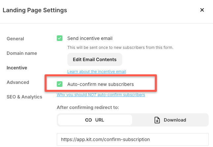Viewport: 213px width, 147px height.
Task: Go to the Domain name section
Action: pyautogui.click(x=22, y=53)
